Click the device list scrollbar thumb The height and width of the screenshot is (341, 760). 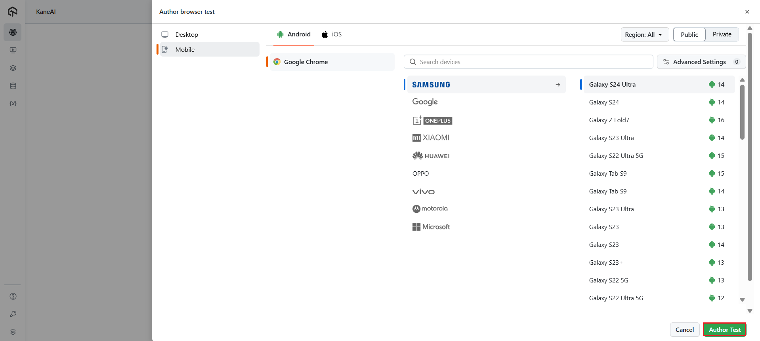point(742,112)
